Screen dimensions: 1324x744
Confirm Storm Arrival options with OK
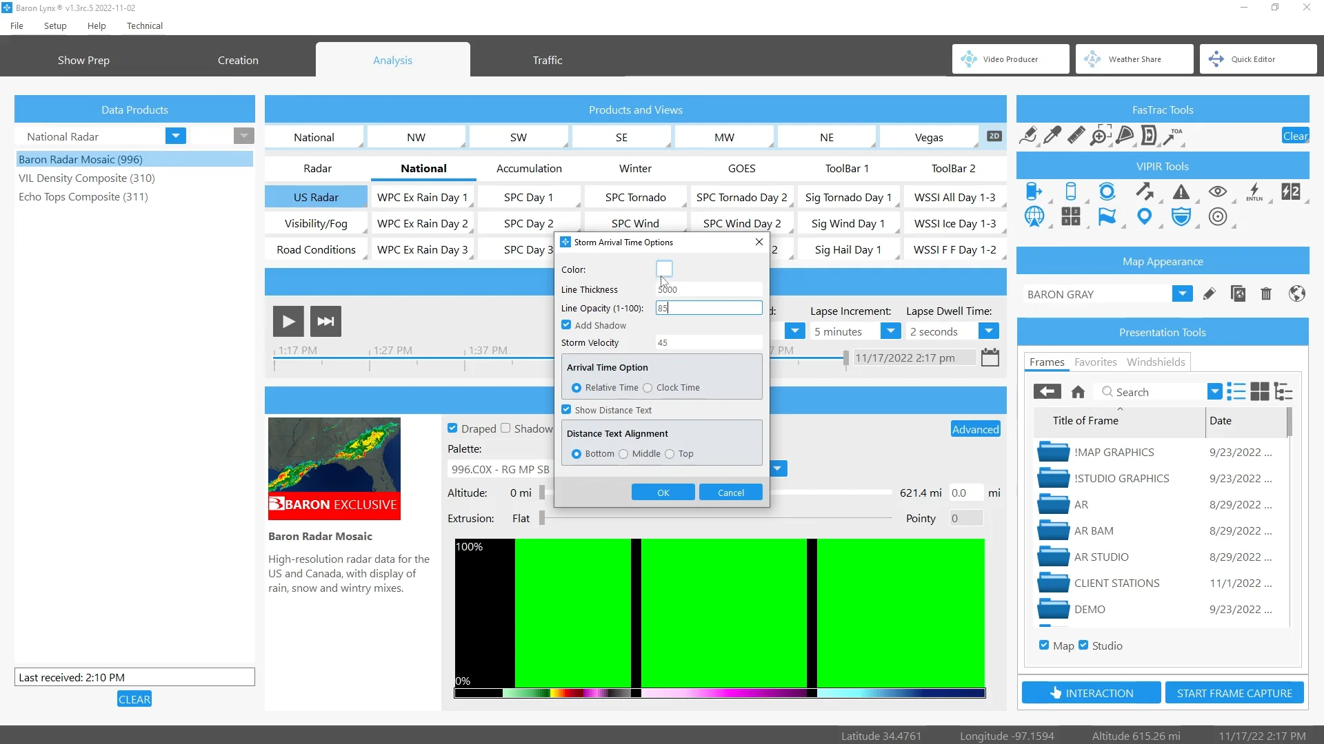tap(663, 493)
